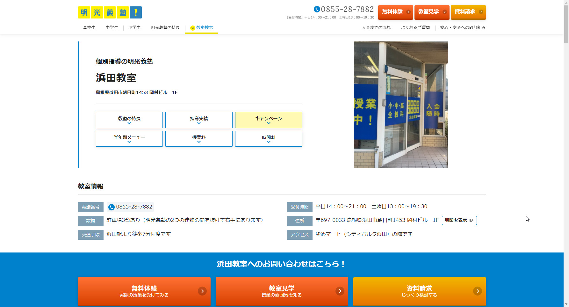Image resolution: width=569 pixels, height=307 pixels.
Task: Open the 小学生 menu item
Action: (x=134, y=28)
